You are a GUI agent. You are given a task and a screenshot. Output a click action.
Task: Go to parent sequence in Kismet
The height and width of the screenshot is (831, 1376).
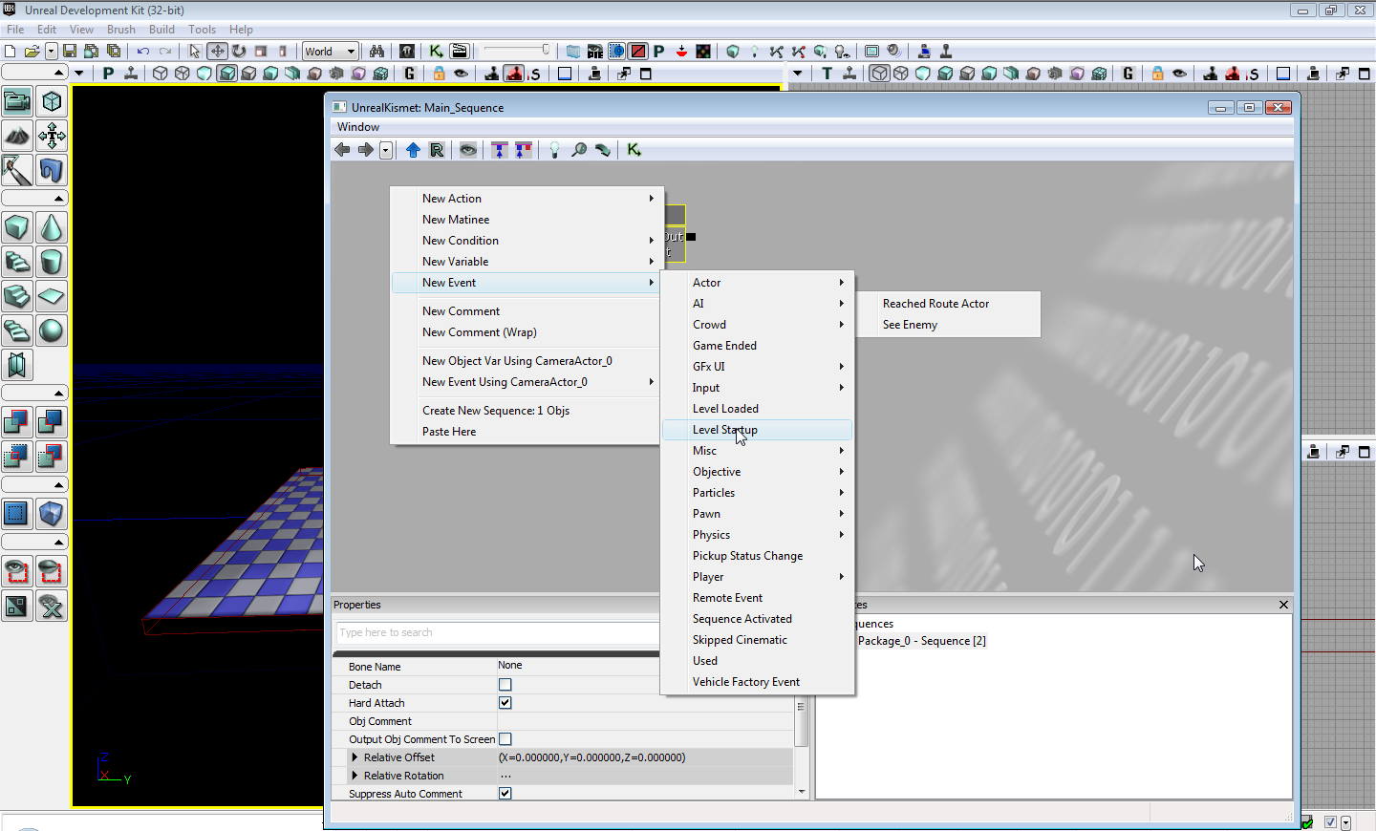click(413, 150)
